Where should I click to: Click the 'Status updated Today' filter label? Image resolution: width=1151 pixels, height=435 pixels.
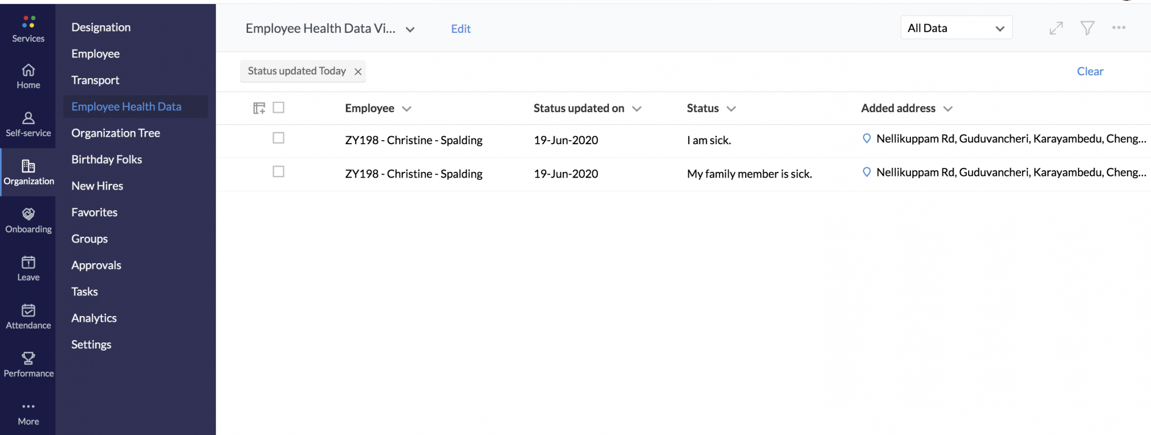[296, 71]
